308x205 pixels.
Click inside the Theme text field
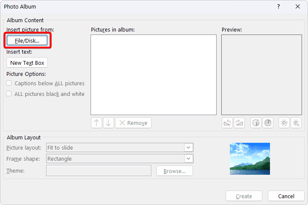98,171
